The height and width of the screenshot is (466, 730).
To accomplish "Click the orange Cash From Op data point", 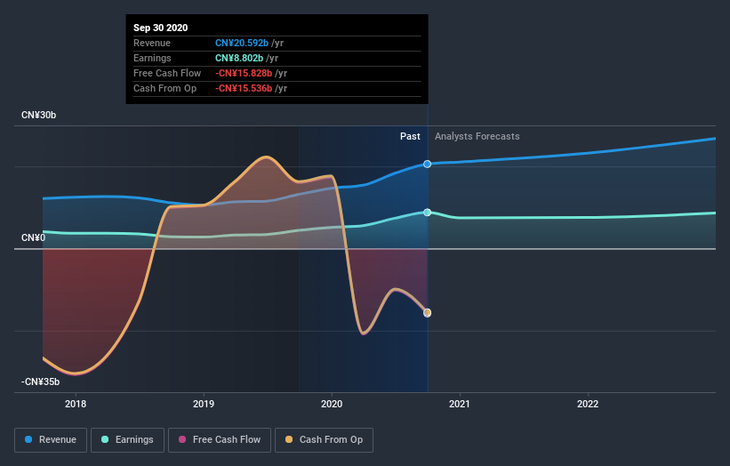I will 428,312.
